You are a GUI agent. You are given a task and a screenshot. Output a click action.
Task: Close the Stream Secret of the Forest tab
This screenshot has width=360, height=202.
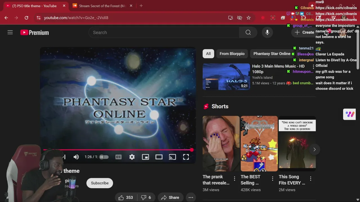click(131, 6)
